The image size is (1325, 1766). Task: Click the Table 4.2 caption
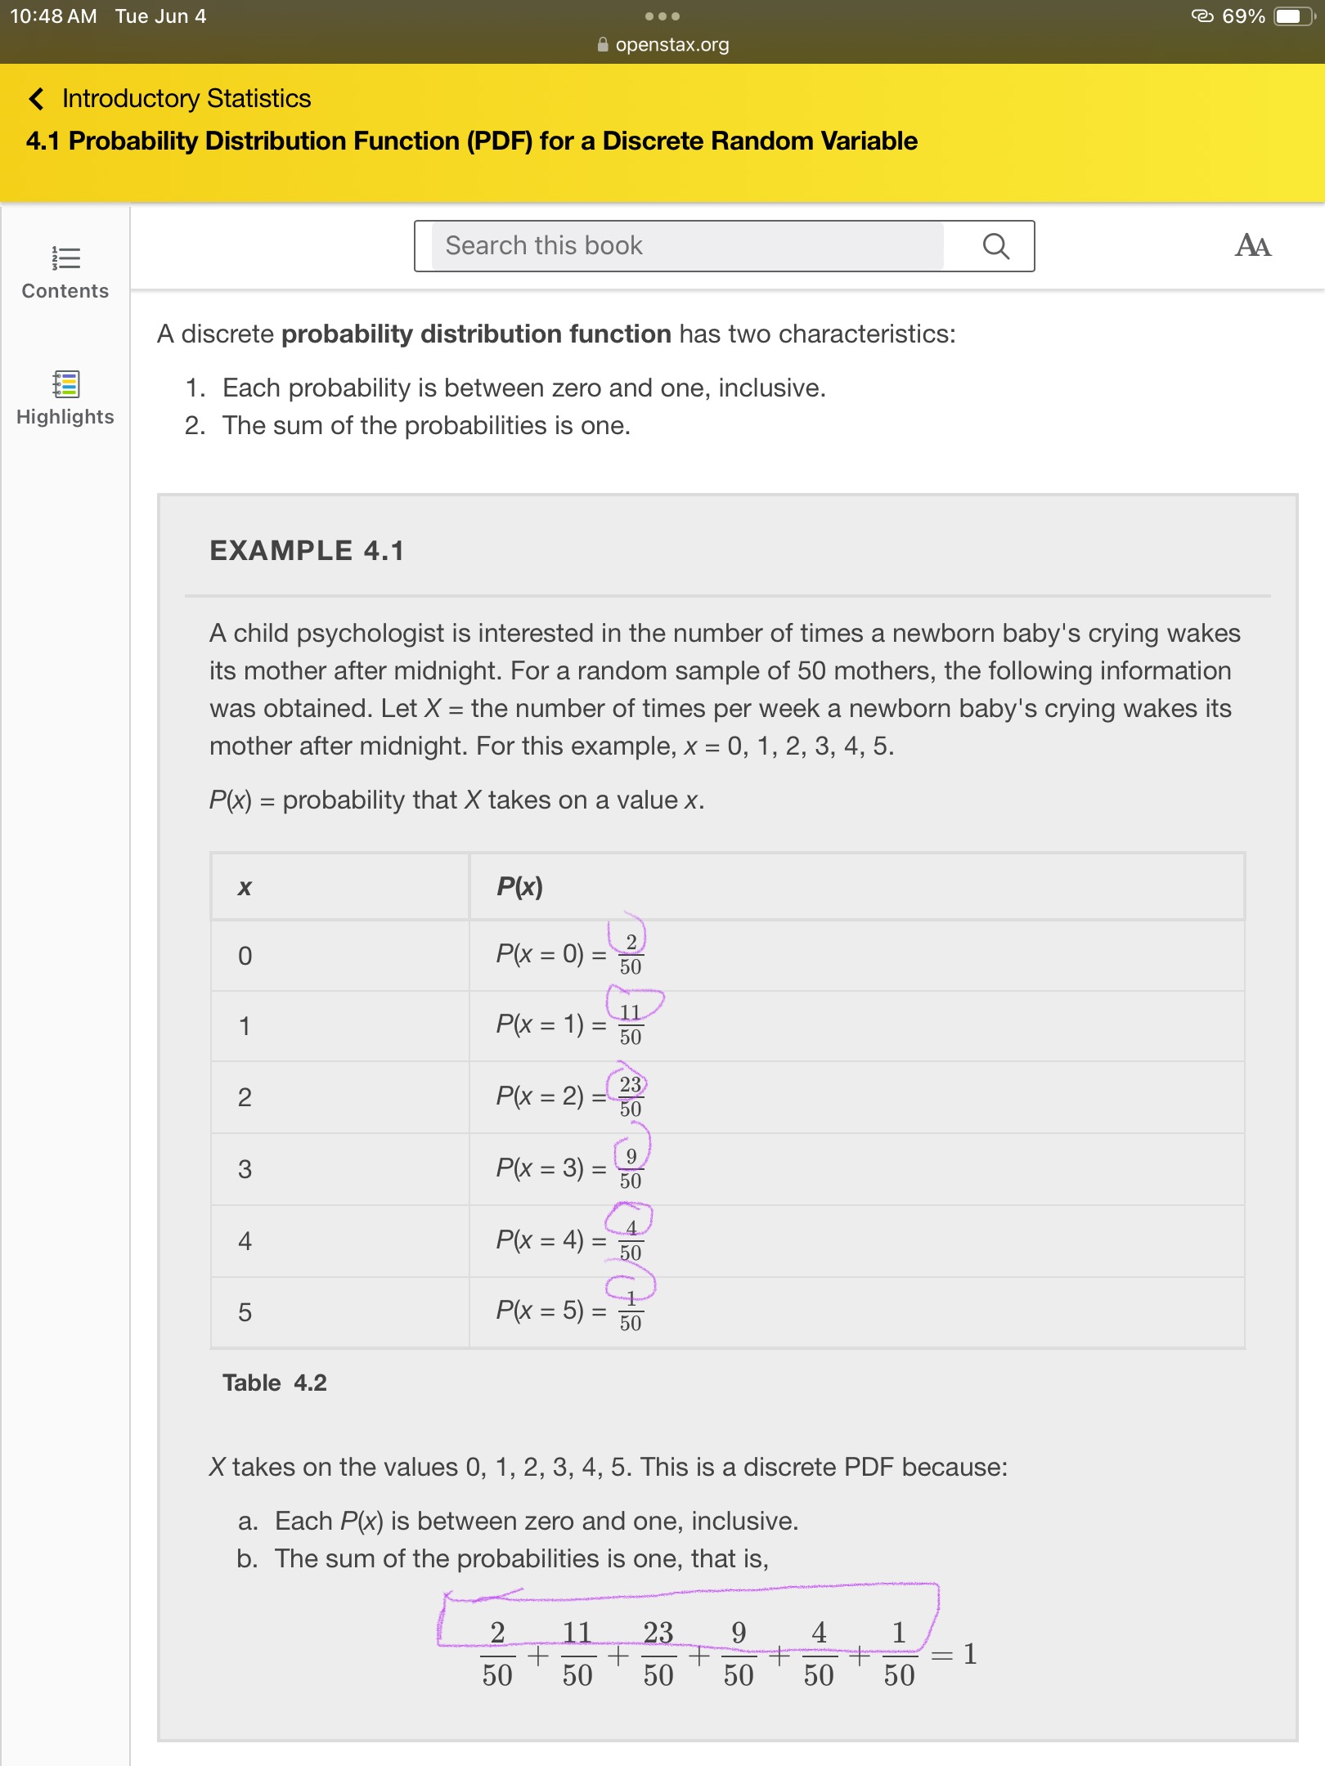275,1383
